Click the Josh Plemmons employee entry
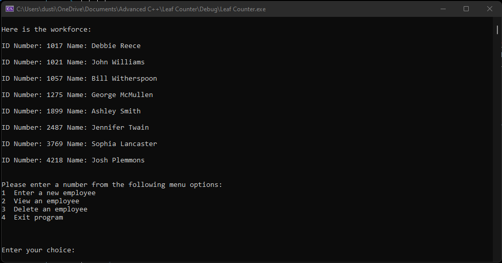The height and width of the screenshot is (263, 502). (73, 160)
